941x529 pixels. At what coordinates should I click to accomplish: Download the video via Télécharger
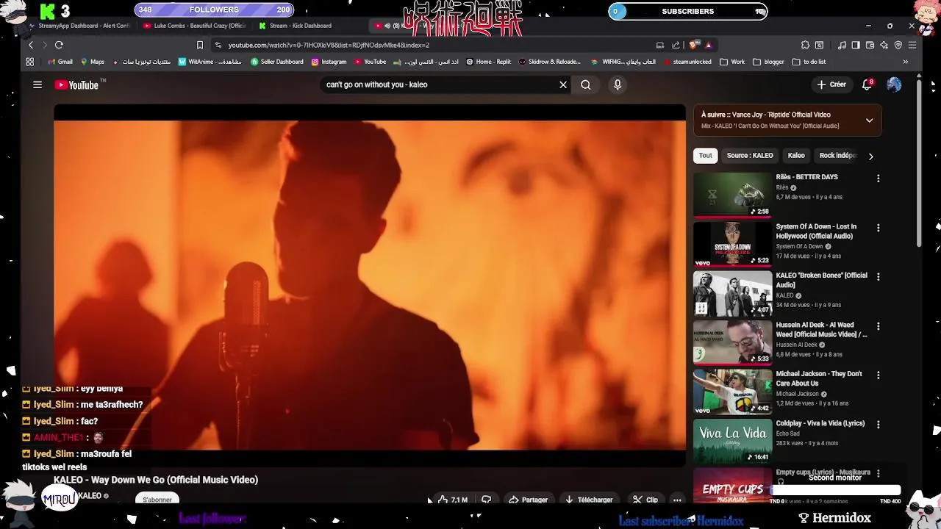click(589, 500)
